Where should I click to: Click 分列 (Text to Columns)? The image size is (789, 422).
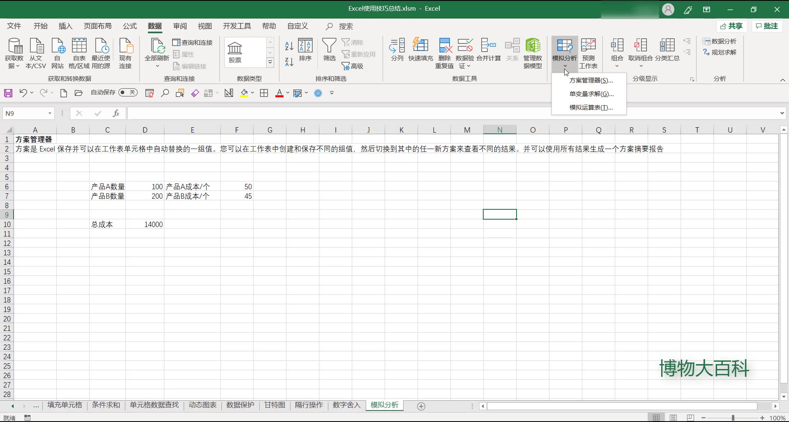tap(397, 50)
